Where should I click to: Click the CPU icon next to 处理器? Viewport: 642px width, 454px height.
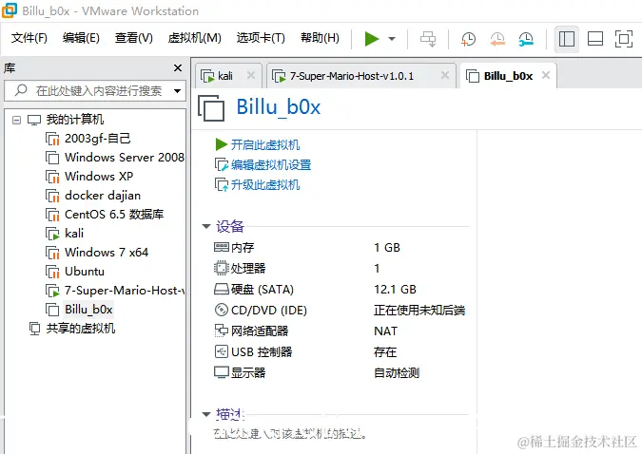[x=221, y=268]
